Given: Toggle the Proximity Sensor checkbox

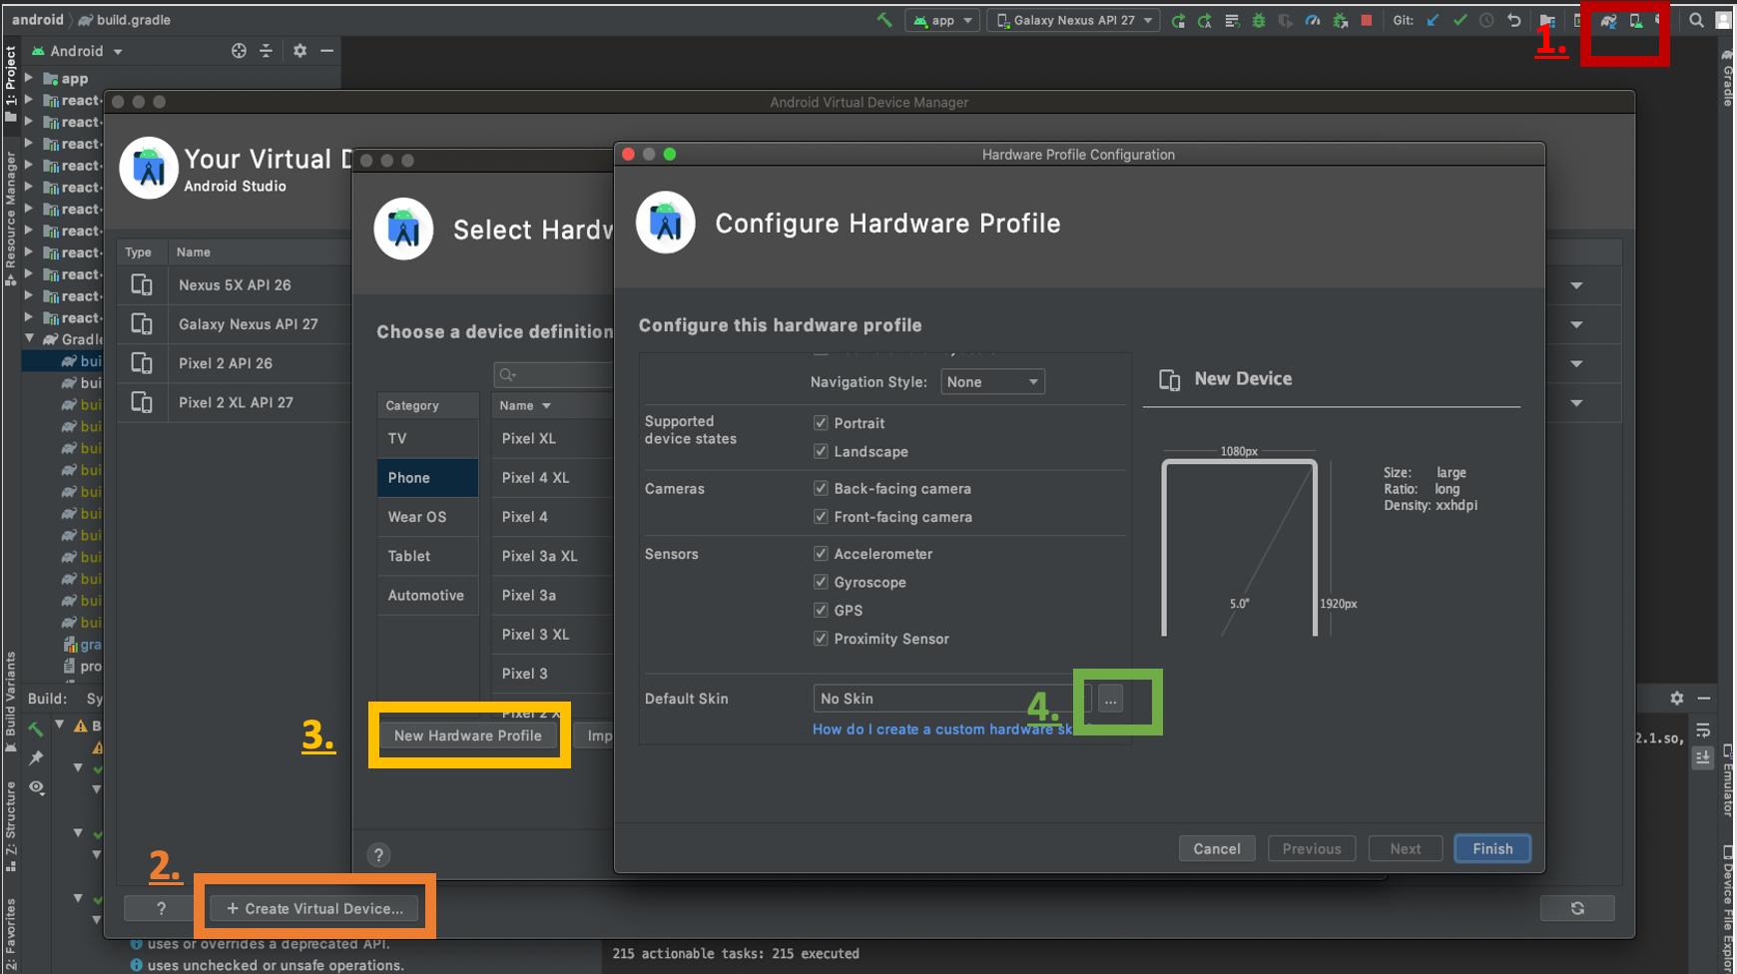Looking at the screenshot, I should pos(821,639).
